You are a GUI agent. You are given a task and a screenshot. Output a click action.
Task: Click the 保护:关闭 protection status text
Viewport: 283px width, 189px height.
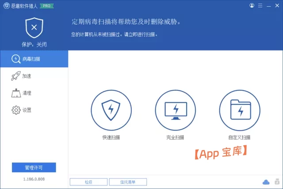coord(34,44)
